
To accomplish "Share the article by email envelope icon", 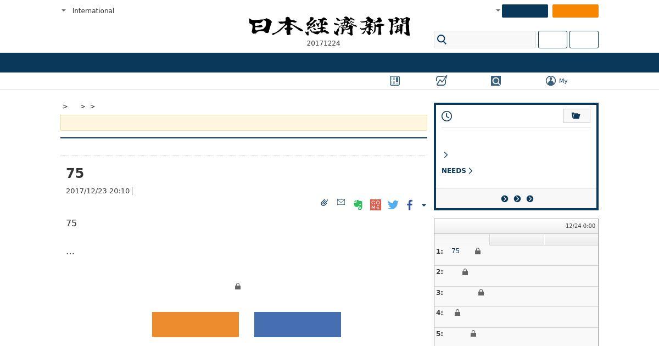I will 341,202.
